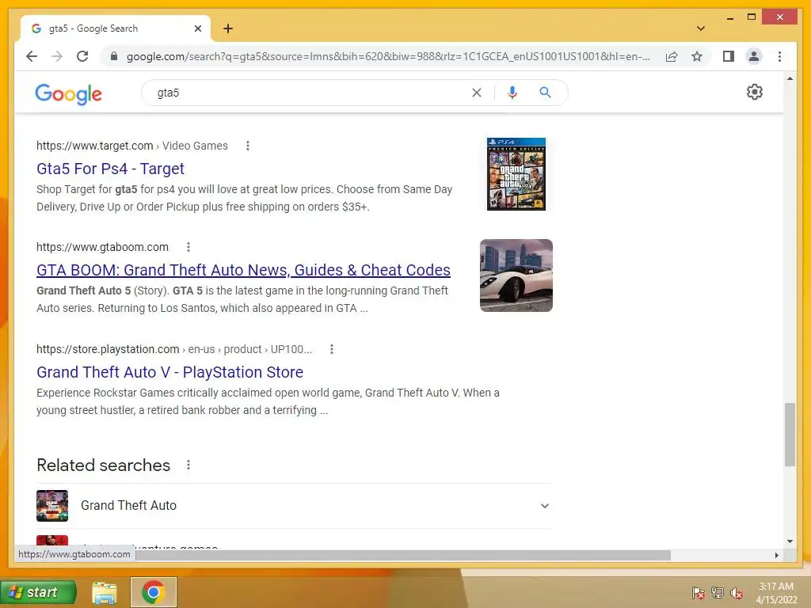Click the browser forward arrow
Viewport: 811px width, 608px height.
pos(57,56)
